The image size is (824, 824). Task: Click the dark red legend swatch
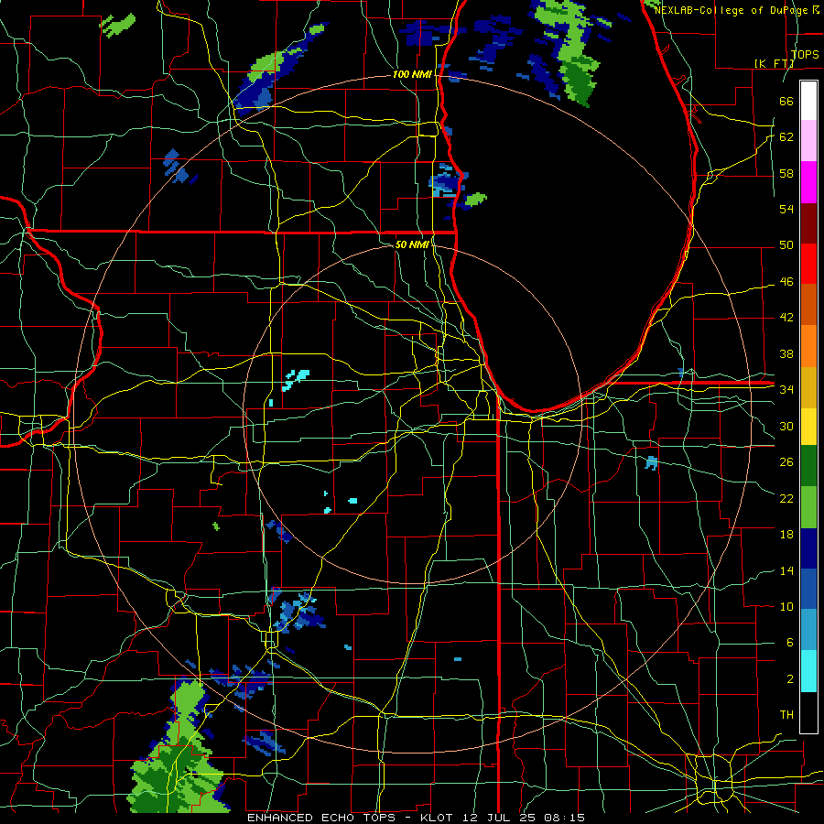pos(808,222)
